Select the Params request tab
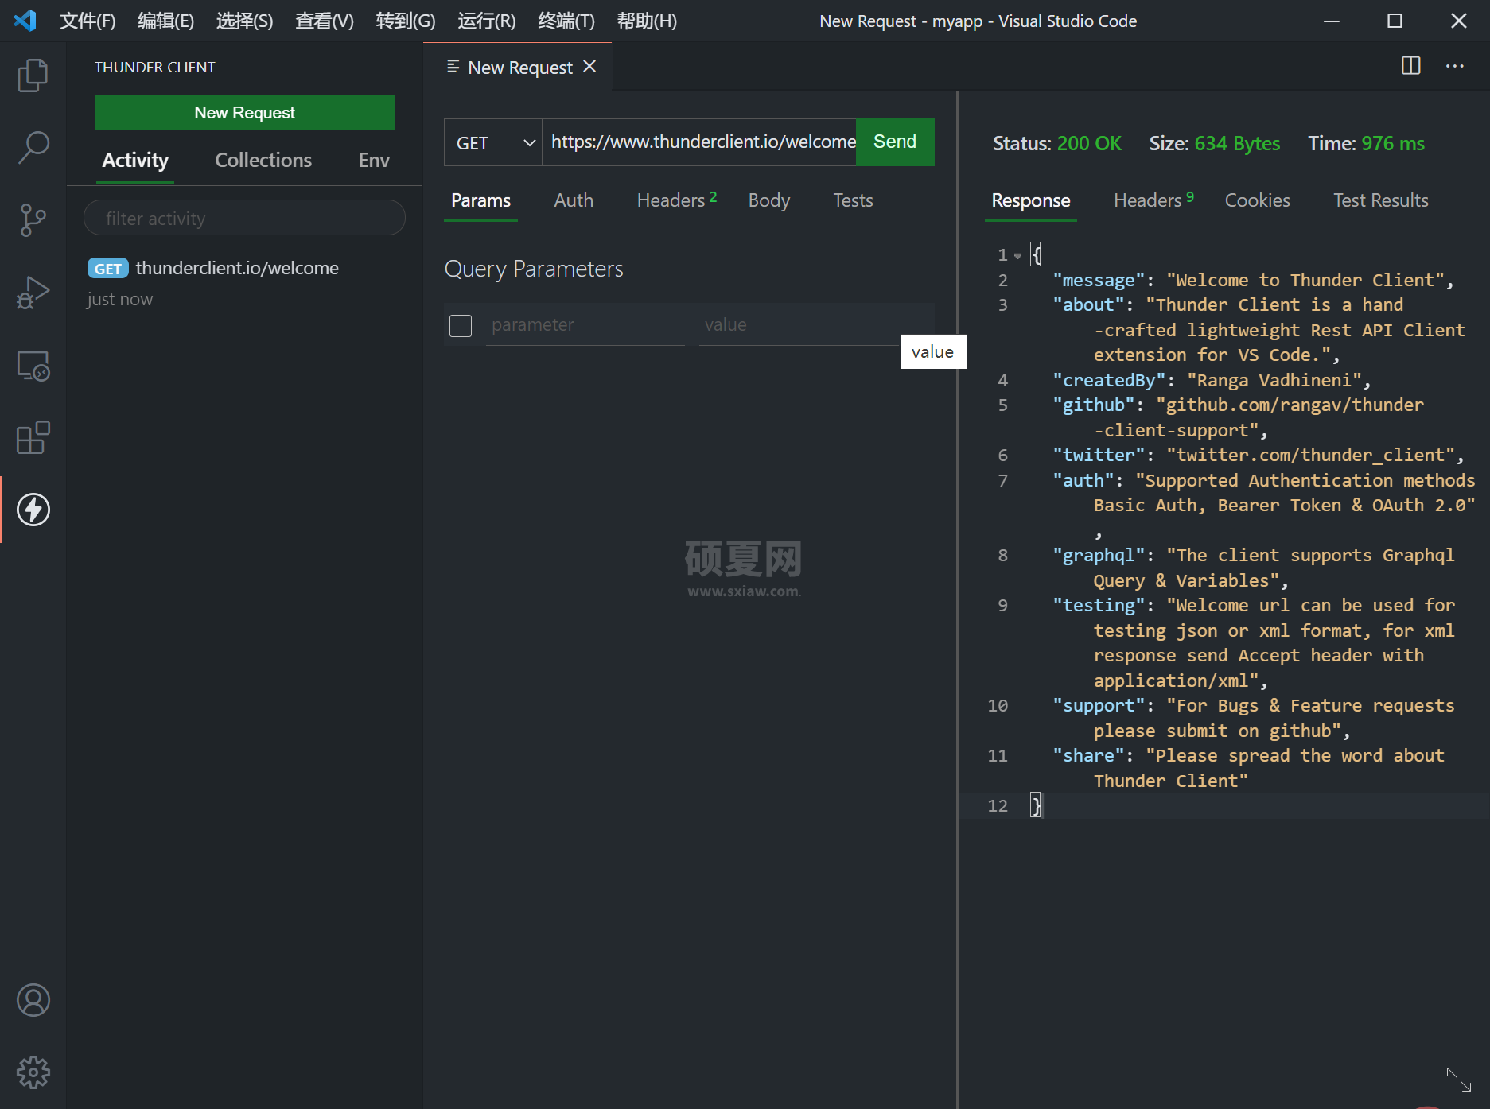1490x1109 pixels. (480, 200)
